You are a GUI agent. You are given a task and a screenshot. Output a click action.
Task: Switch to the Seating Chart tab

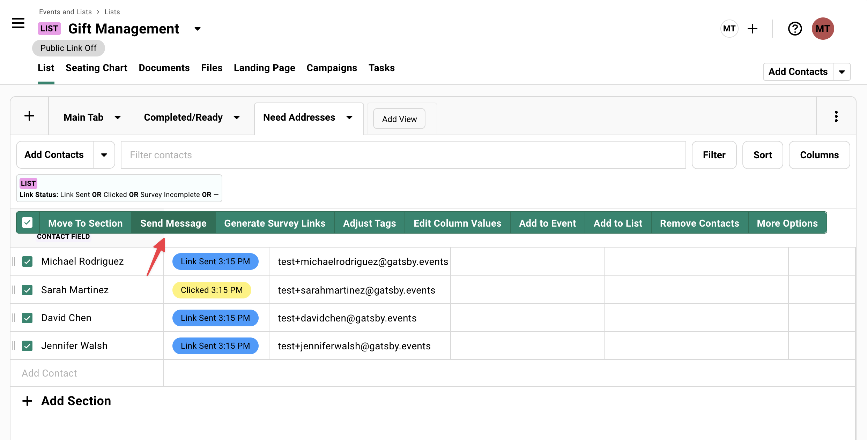(96, 68)
